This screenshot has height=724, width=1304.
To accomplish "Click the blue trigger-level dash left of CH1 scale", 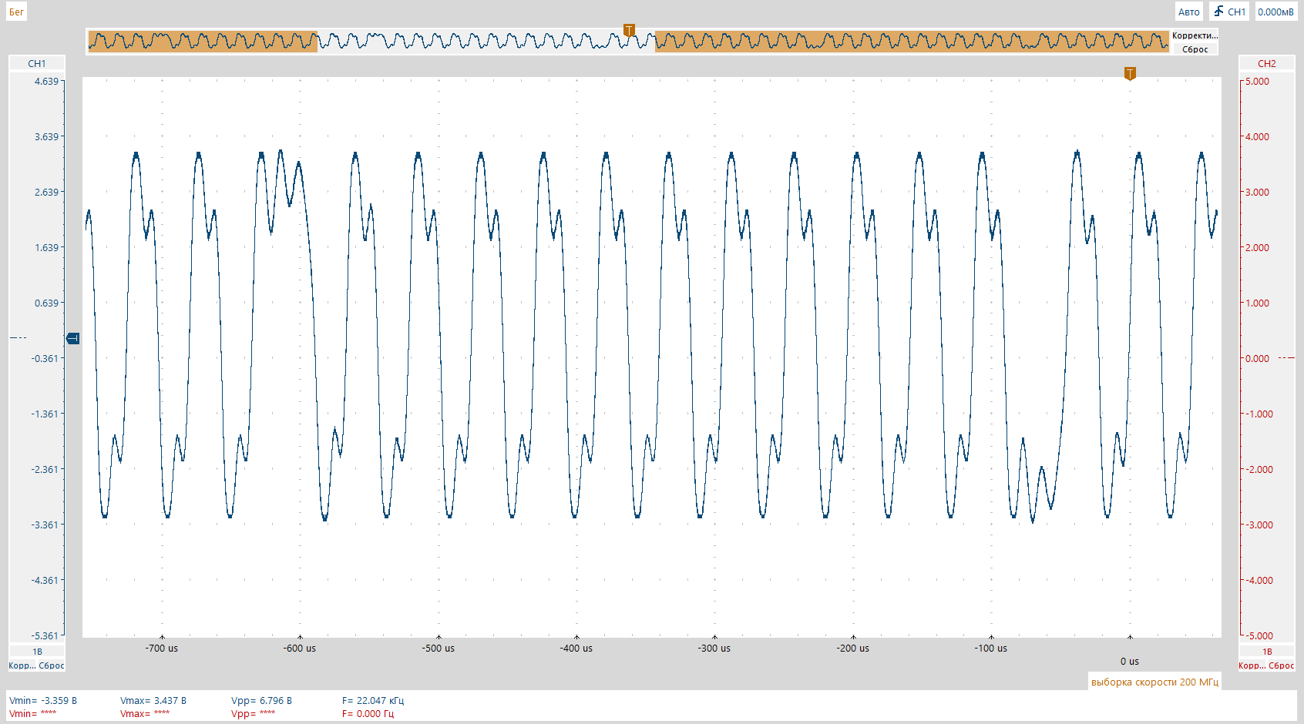I will [x=18, y=338].
